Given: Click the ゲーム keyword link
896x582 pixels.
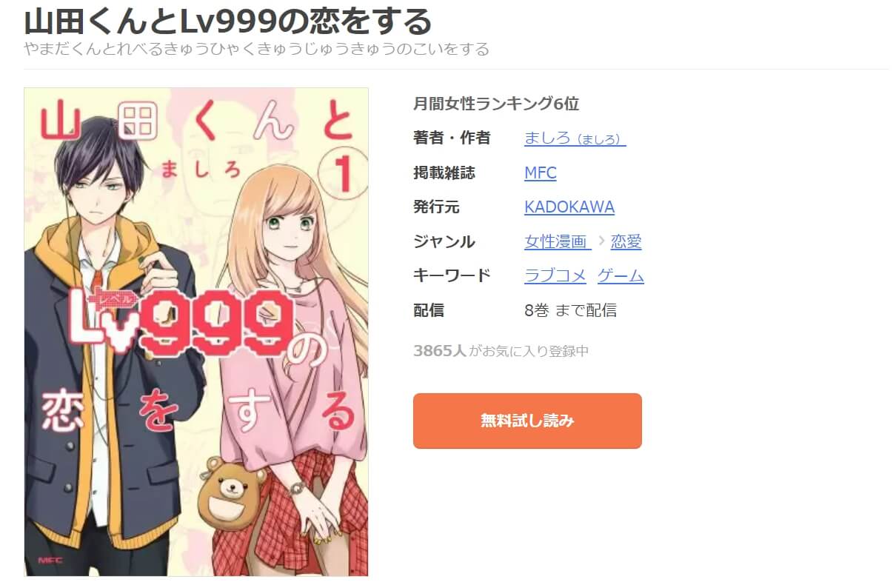Looking at the screenshot, I should point(621,275).
